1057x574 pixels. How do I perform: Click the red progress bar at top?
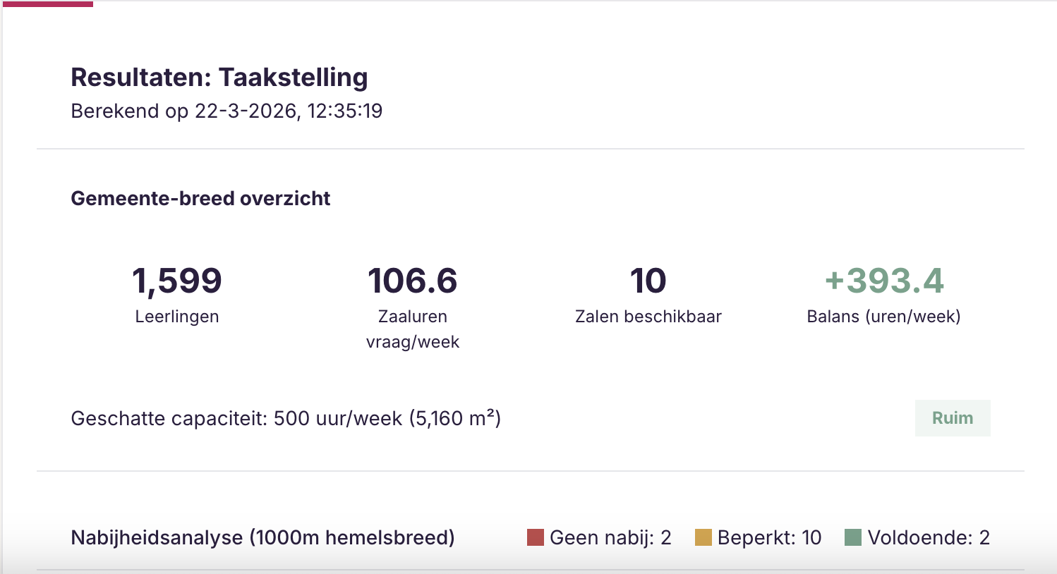point(47,5)
